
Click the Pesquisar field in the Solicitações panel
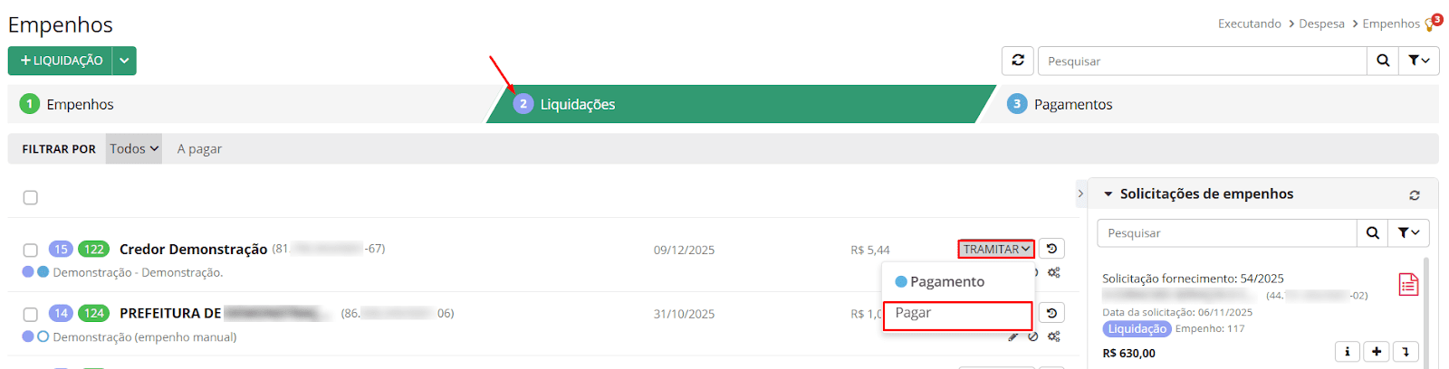[1227, 233]
